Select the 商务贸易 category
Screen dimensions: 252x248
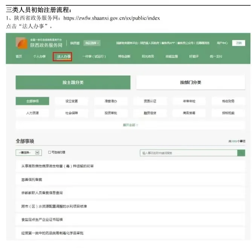[189, 113]
